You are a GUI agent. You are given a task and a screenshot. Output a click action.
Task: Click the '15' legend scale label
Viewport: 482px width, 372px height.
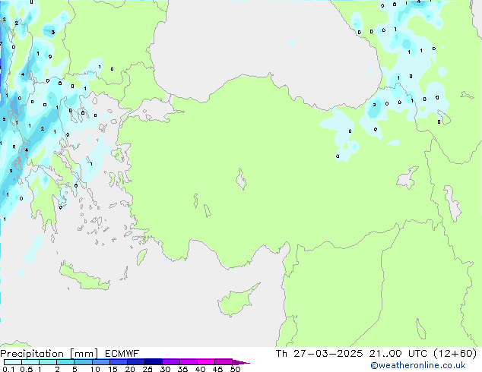coord(113,369)
